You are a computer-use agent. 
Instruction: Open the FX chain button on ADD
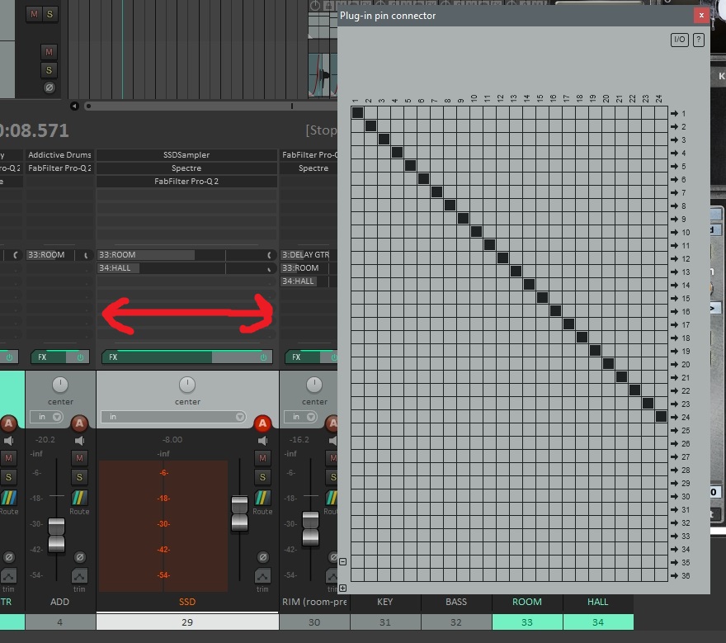pyautogui.click(x=48, y=357)
